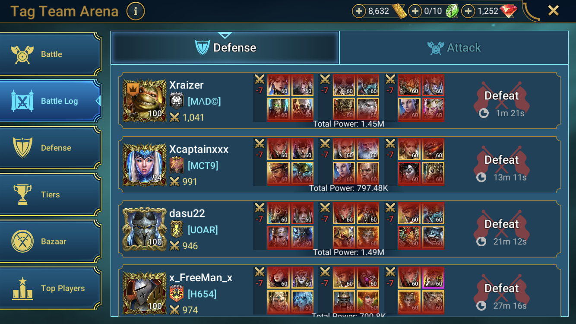Viewport: 576px width, 324px height.
Task: Switch to the Attack tab
Action: pos(454,48)
